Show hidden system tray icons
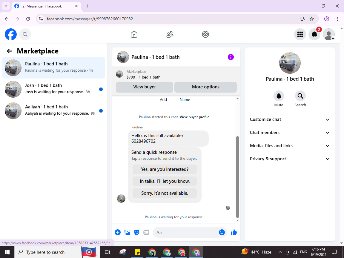The width and height of the screenshot is (344, 258). point(280,252)
